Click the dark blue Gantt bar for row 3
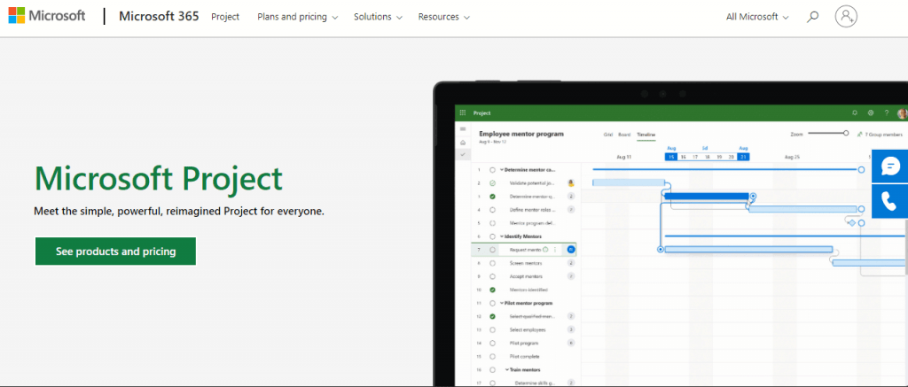The width and height of the screenshot is (908, 387). point(707,196)
